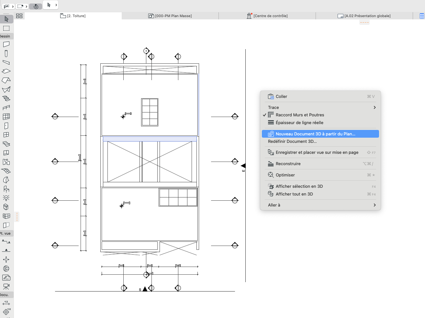Select the Arrow tool in the toolbox
Viewport: 425px width, 318px height.
coord(6,19)
